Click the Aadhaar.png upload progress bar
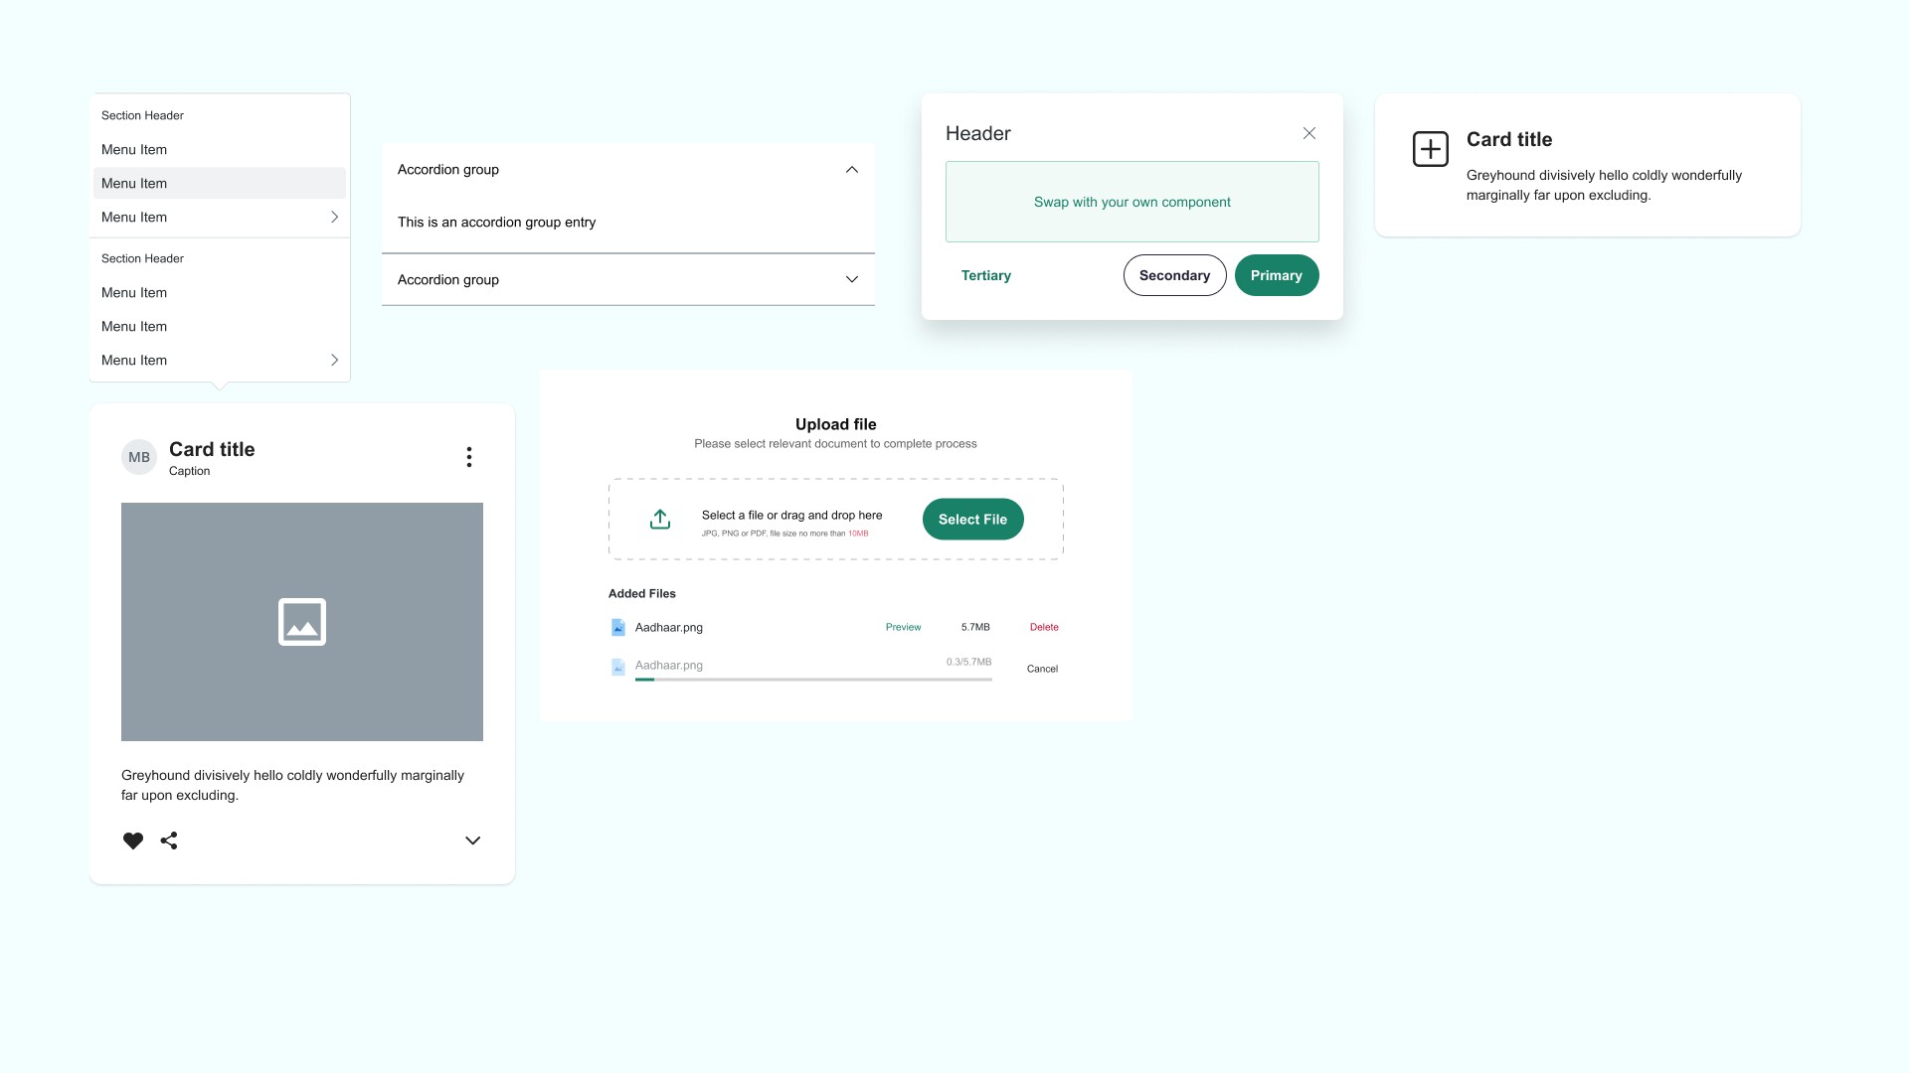This screenshot has height=1073, width=1909. [813, 680]
